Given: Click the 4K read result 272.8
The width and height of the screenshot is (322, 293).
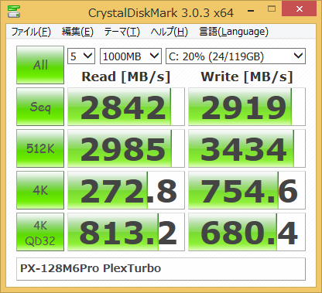Looking at the screenshot, I should (x=126, y=190).
